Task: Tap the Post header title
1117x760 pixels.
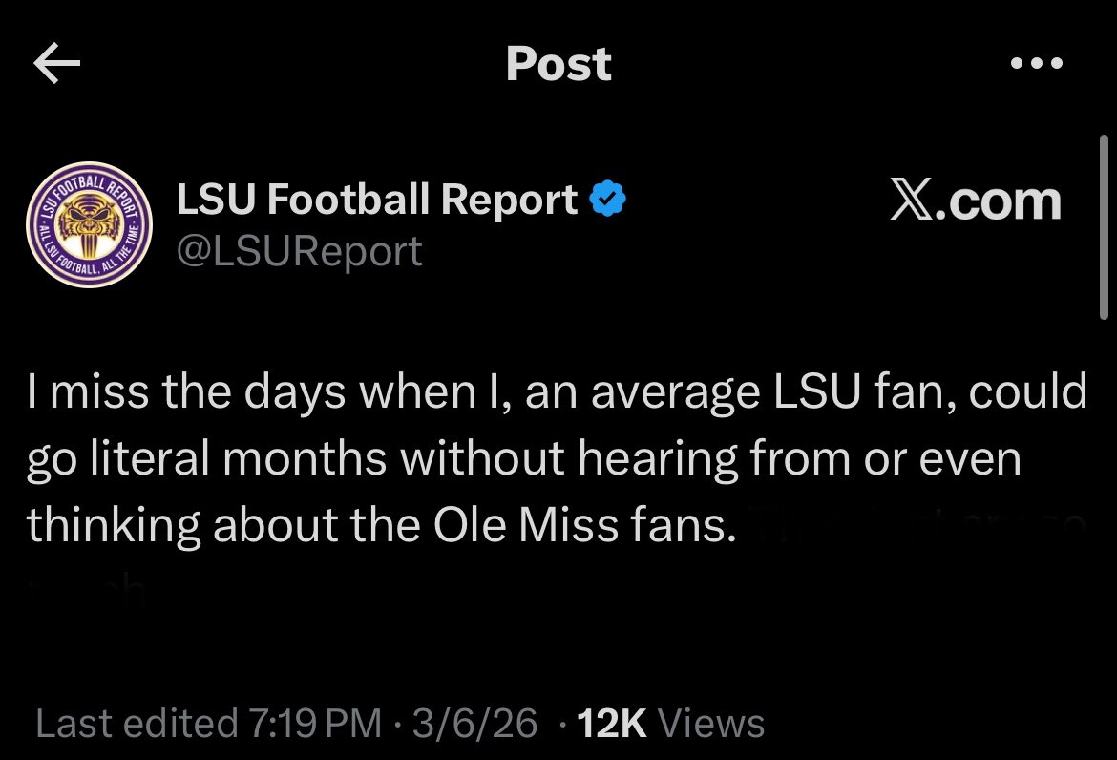Action: [558, 65]
